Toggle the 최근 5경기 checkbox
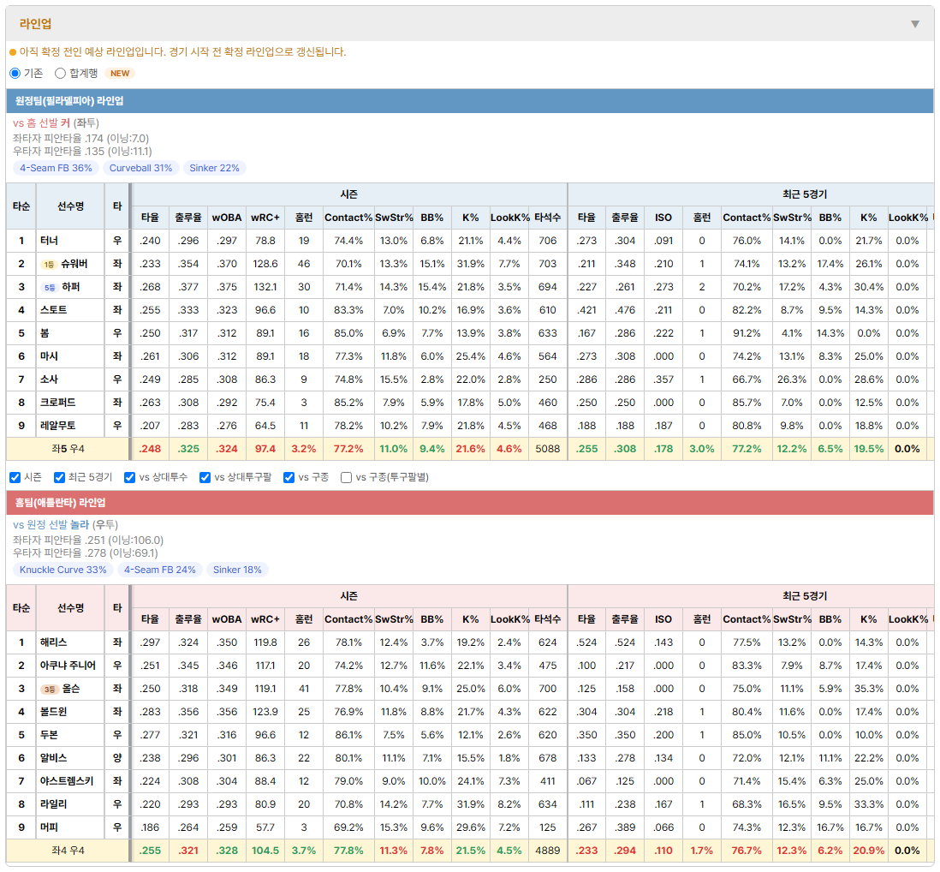This screenshot has width=940, height=872. (59, 477)
